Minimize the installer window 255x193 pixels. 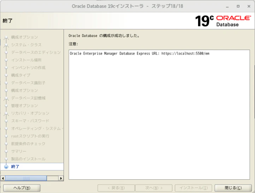coord(227,6)
